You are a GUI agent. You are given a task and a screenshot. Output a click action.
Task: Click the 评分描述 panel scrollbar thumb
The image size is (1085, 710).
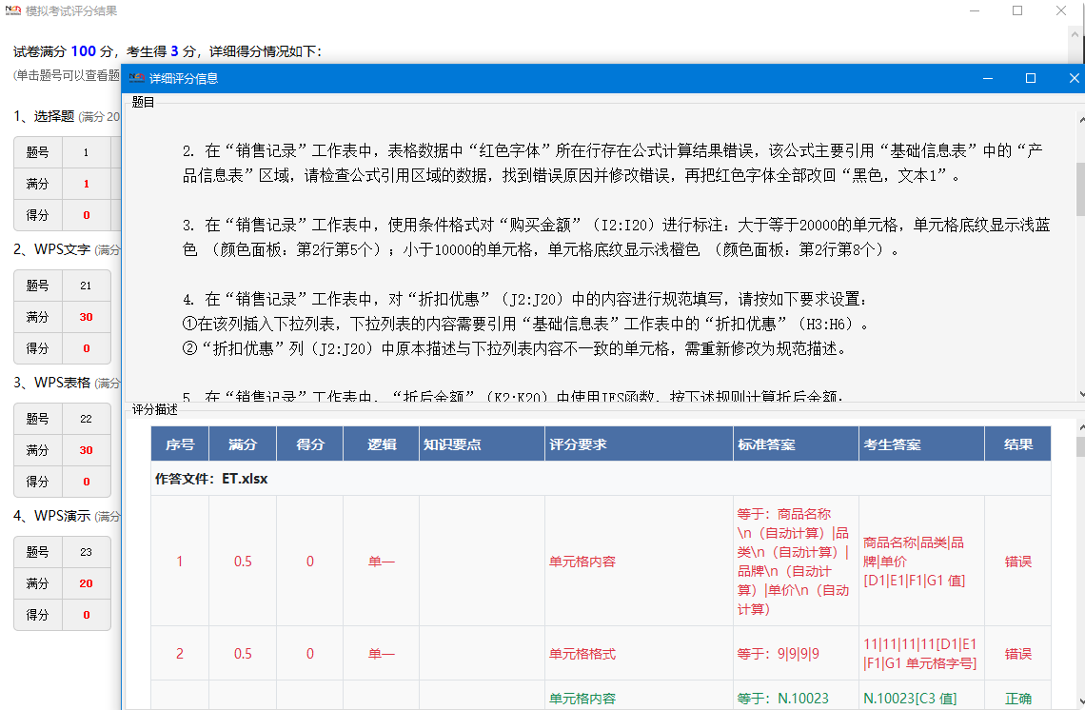pos(1081,446)
